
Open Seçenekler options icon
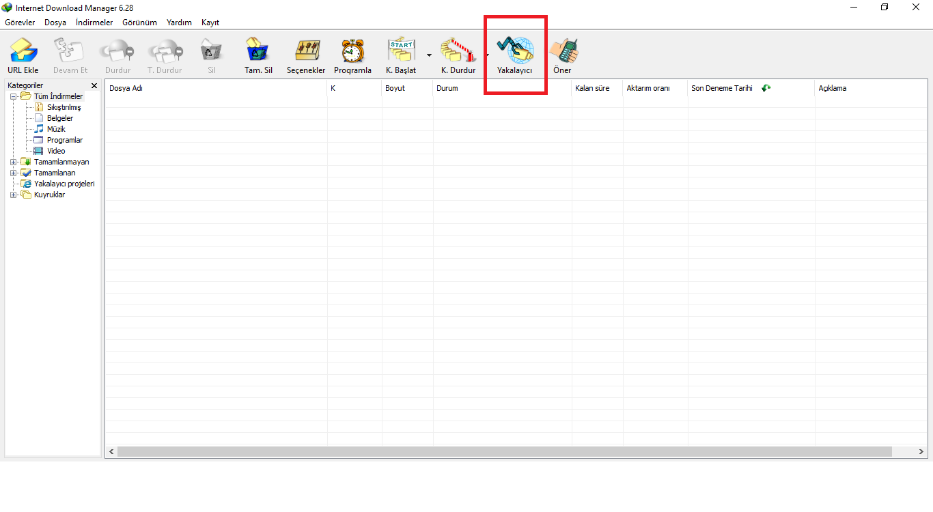coord(306,51)
